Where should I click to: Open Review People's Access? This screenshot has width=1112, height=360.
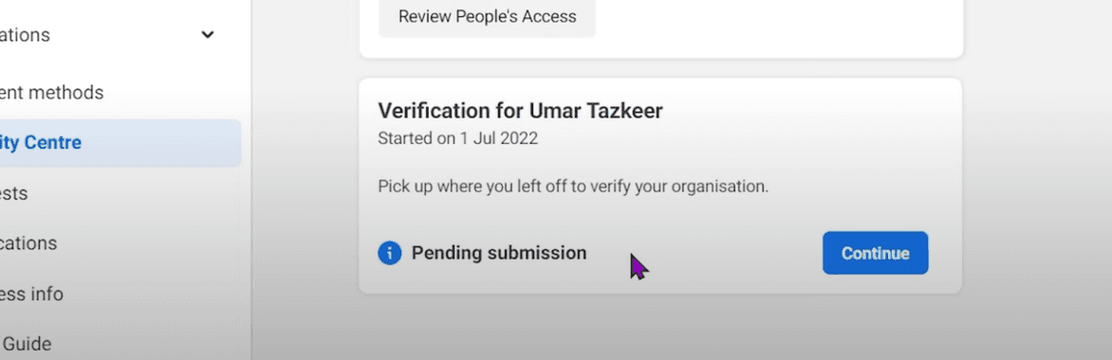coord(487,17)
